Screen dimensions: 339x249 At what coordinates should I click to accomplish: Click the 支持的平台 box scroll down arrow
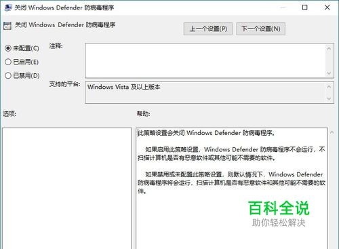[329, 99]
